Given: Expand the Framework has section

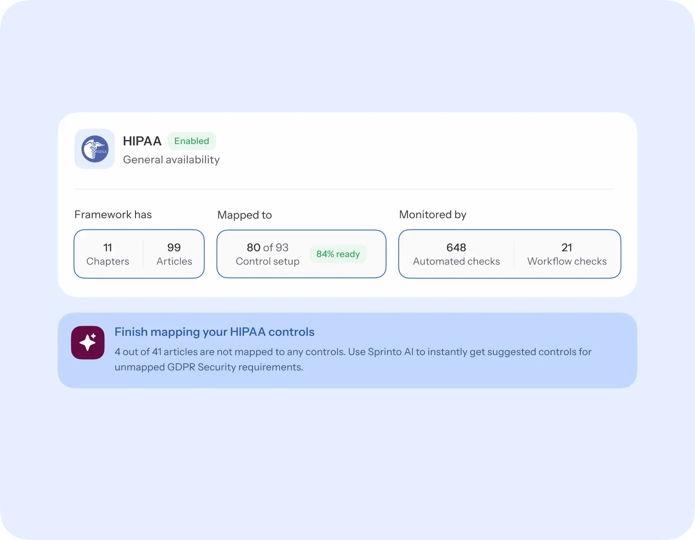Looking at the screenshot, I should [139, 254].
